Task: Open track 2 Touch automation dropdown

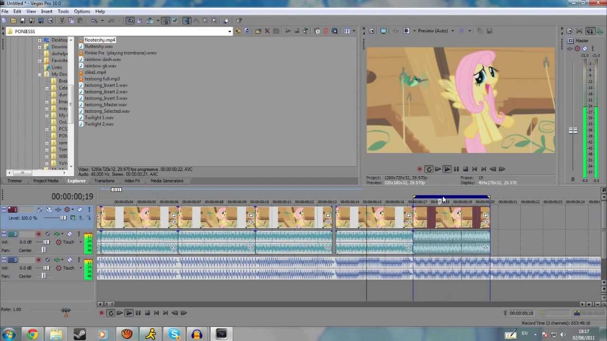Action: [x=81, y=242]
